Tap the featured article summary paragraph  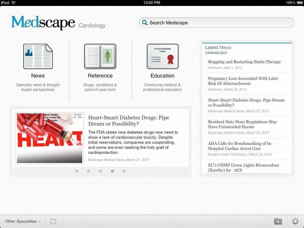tap(133, 142)
